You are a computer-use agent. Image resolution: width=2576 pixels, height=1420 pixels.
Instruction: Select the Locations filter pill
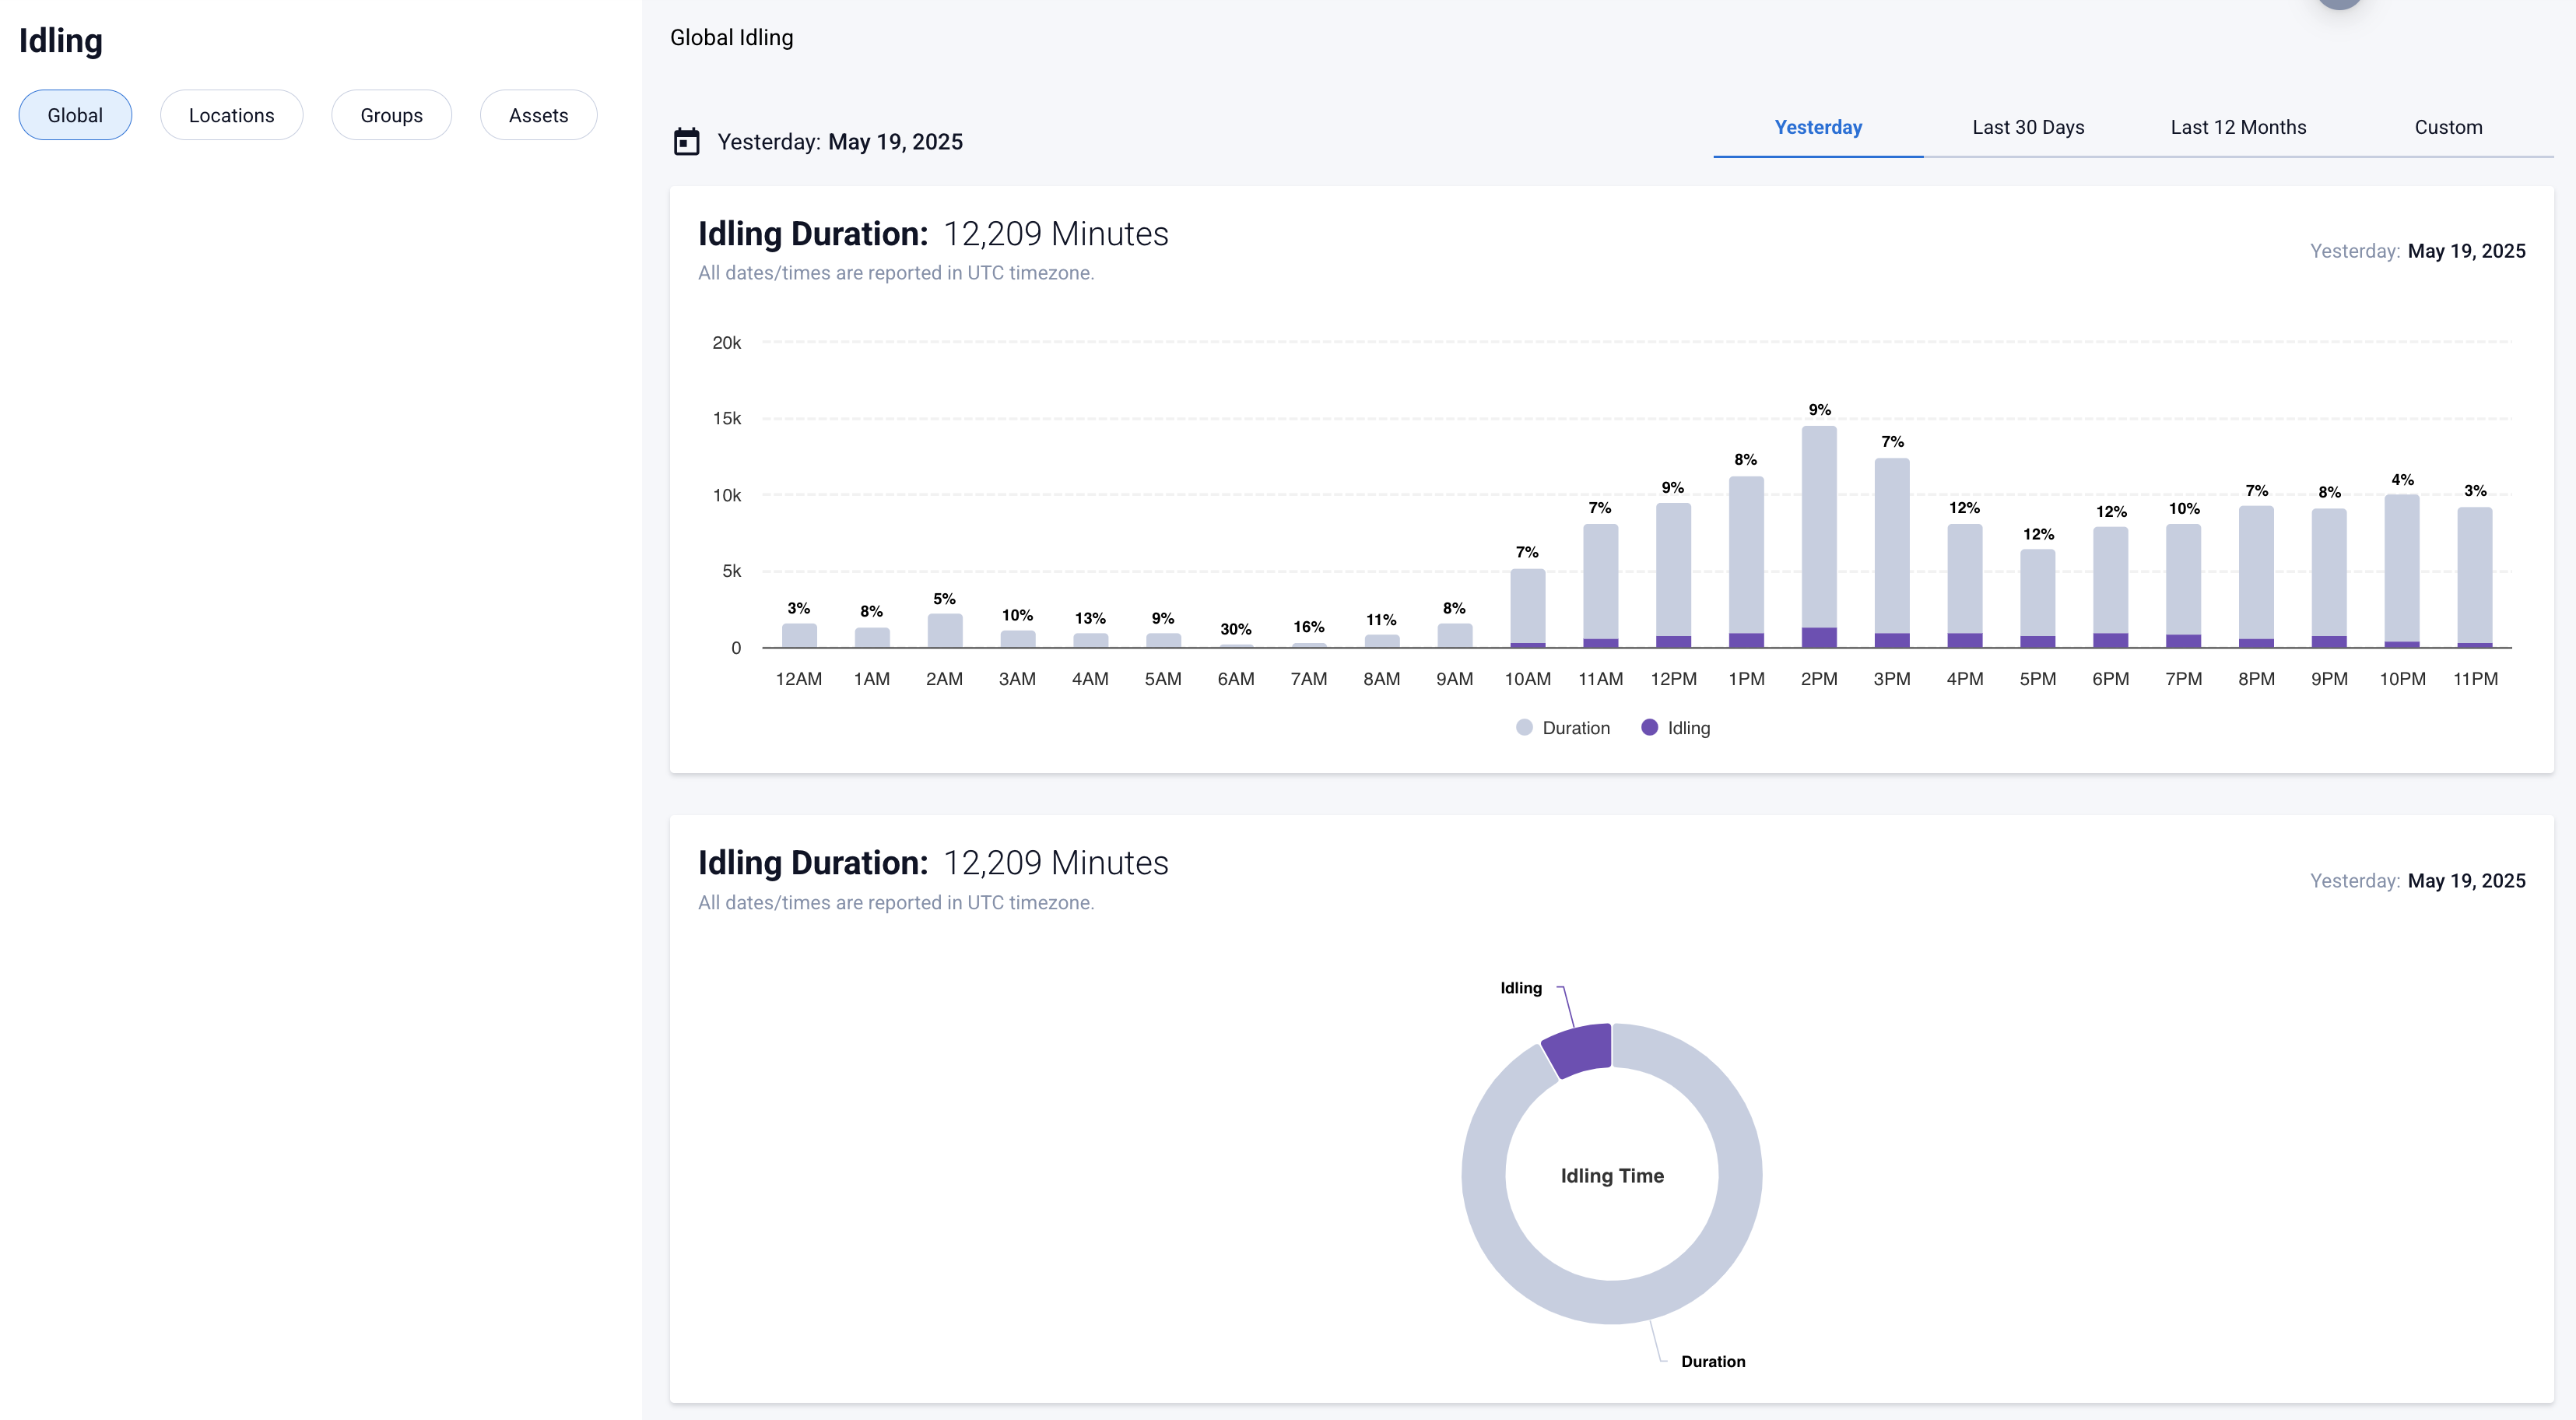coord(231,115)
